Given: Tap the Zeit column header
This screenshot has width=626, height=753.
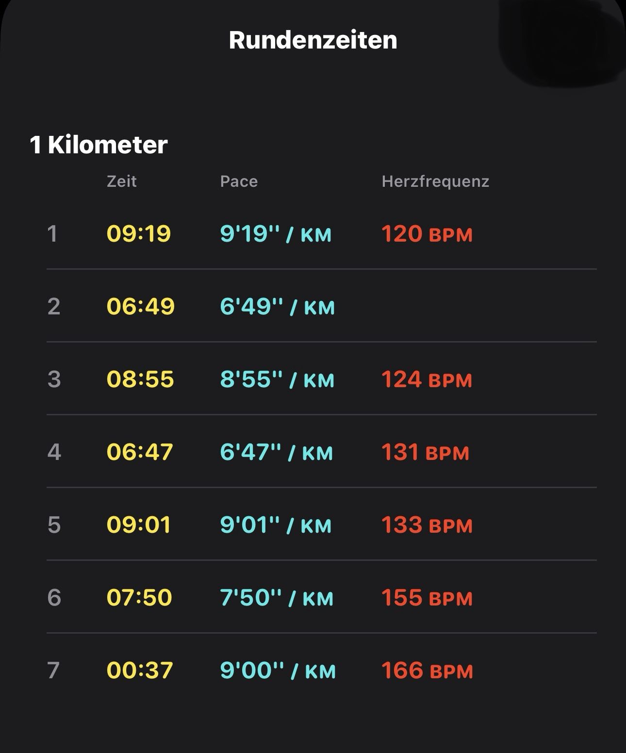Looking at the screenshot, I should click(122, 181).
